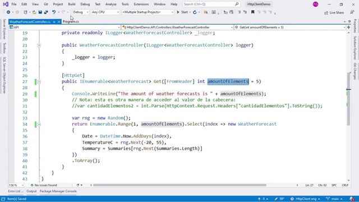
Task: Click the HttpClient eng repository selector
Action: (x=305, y=199)
